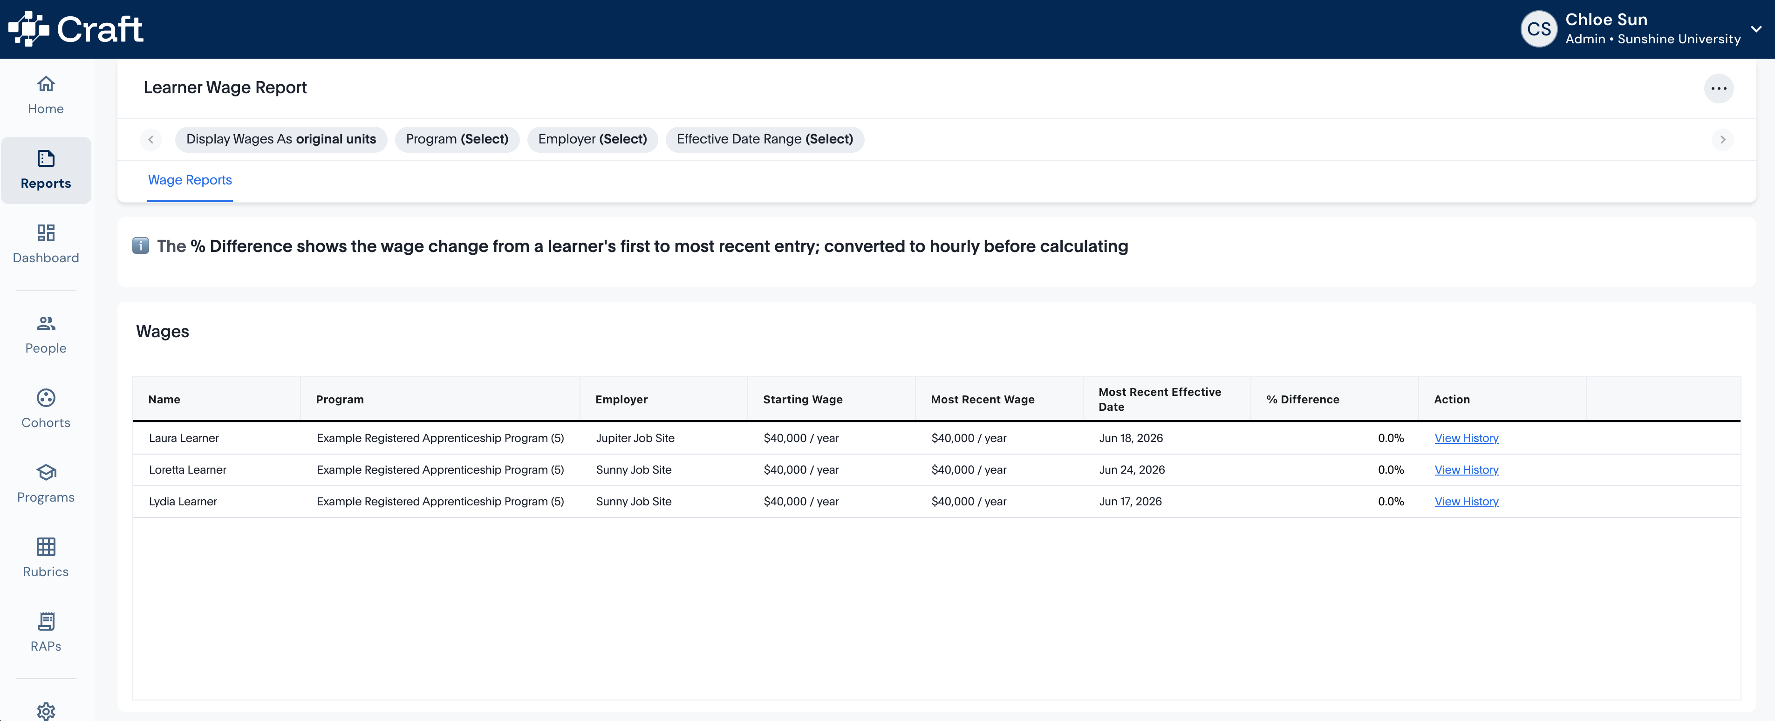The image size is (1775, 721).
Task: Open Effective Date Range (Select) filter
Action: click(764, 139)
